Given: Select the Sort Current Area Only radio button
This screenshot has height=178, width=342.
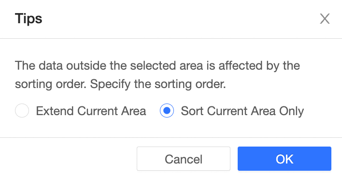Looking at the screenshot, I should point(167,110).
